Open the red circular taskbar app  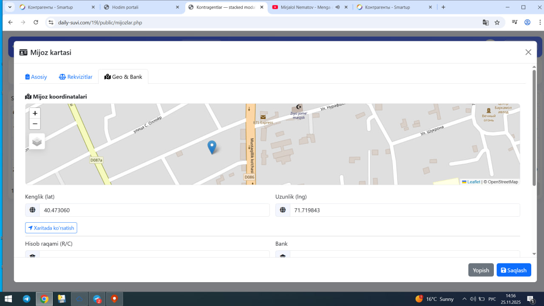(114, 299)
